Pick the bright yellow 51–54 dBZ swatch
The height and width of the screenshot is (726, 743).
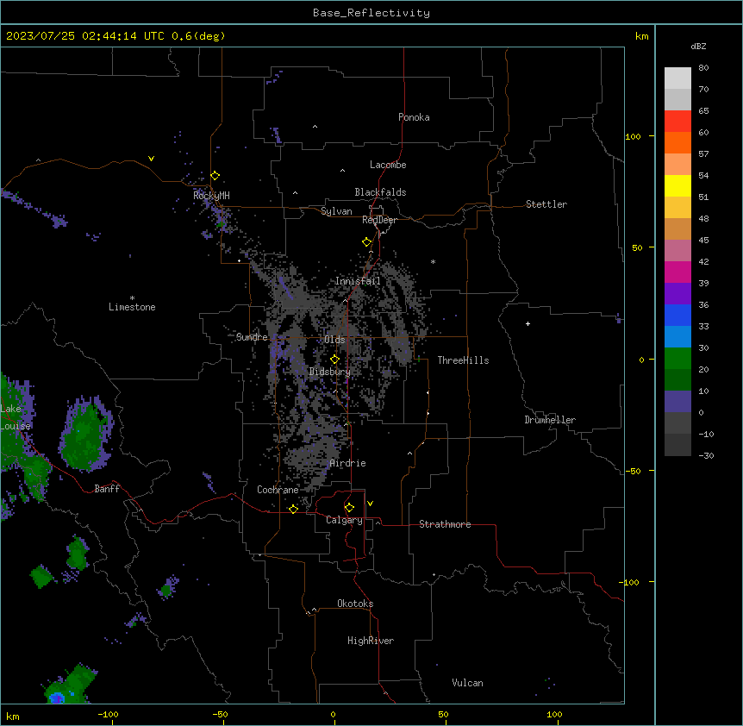click(x=677, y=185)
